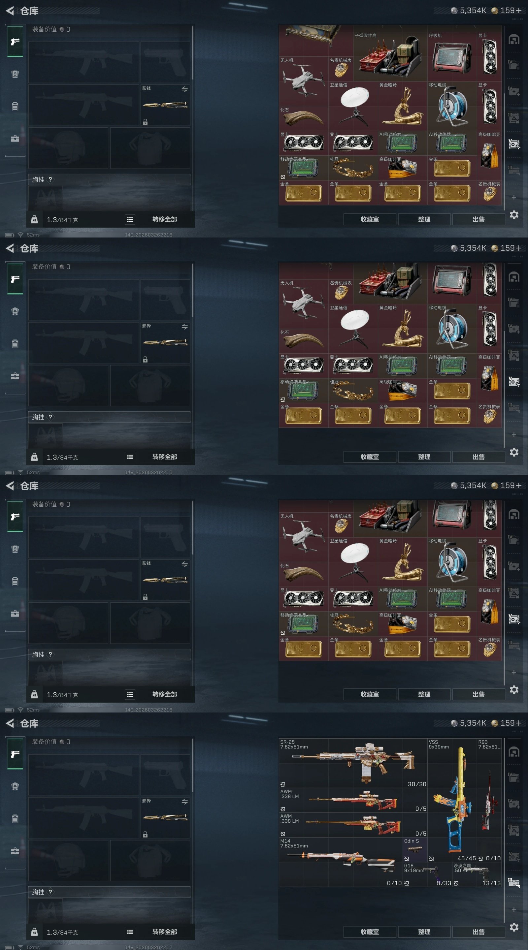Toggle bound marker on SR-25 slot

click(x=283, y=784)
